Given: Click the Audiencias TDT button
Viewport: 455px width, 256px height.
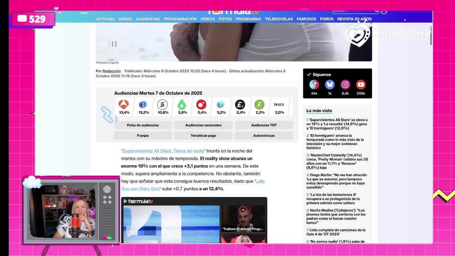Looking at the screenshot, I should 264,125.
